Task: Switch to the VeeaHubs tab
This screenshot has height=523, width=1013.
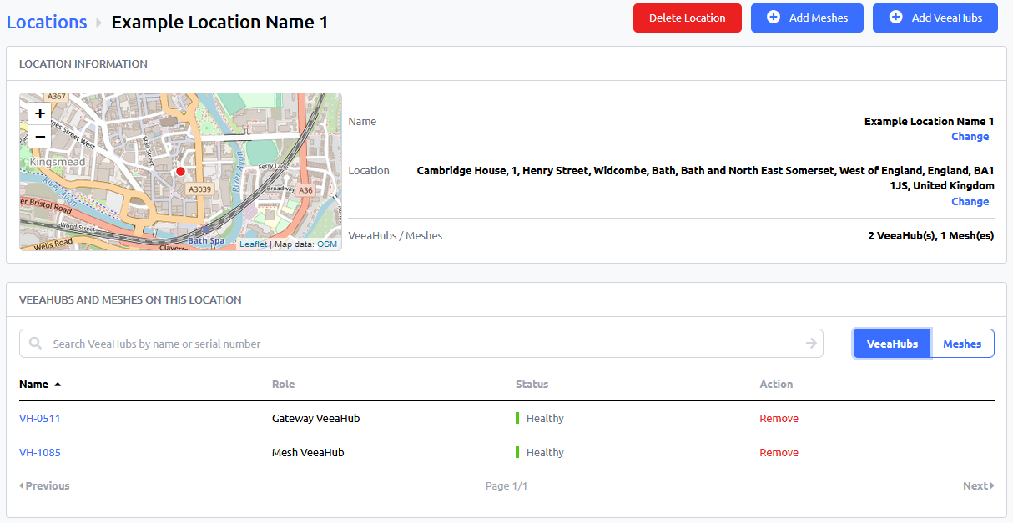Action: 892,344
